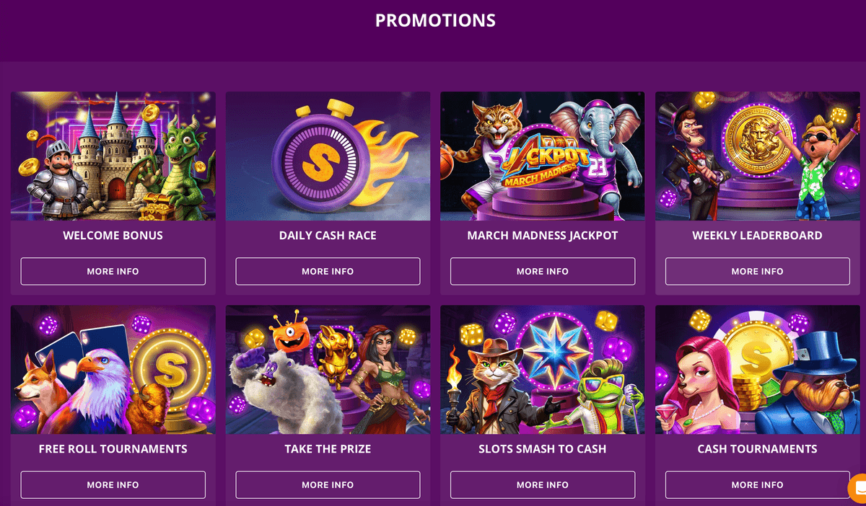This screenshot has height=506, width=866.
Task: Click the Daily Cash Race stopwatch image
Action: (x=328, y=155)
